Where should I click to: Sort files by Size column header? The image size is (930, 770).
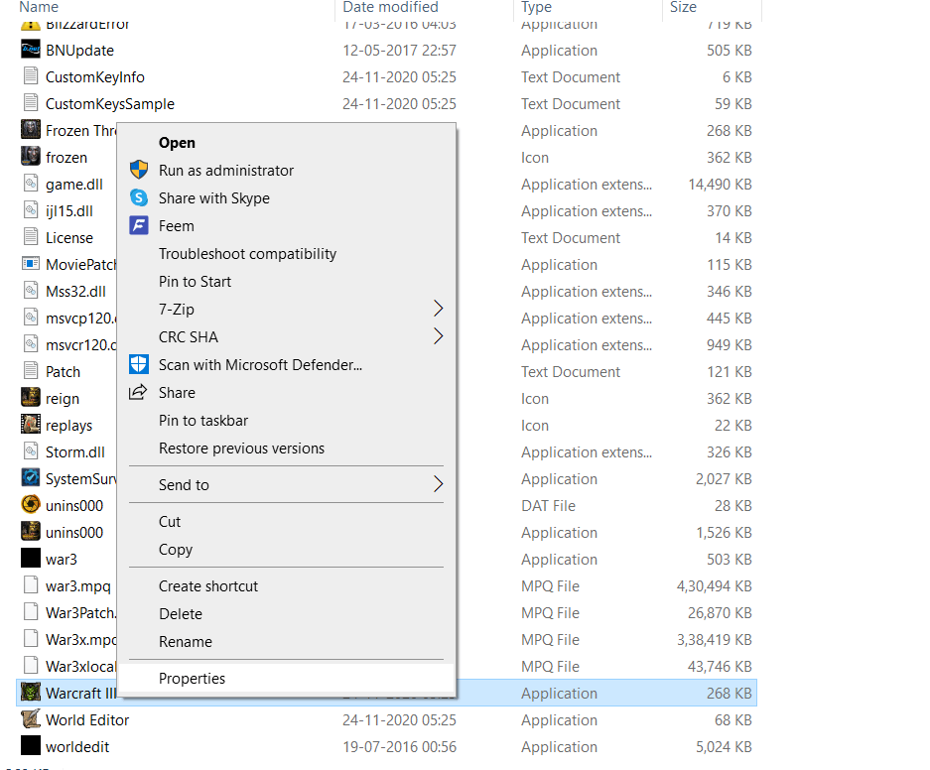pos(683,8)
